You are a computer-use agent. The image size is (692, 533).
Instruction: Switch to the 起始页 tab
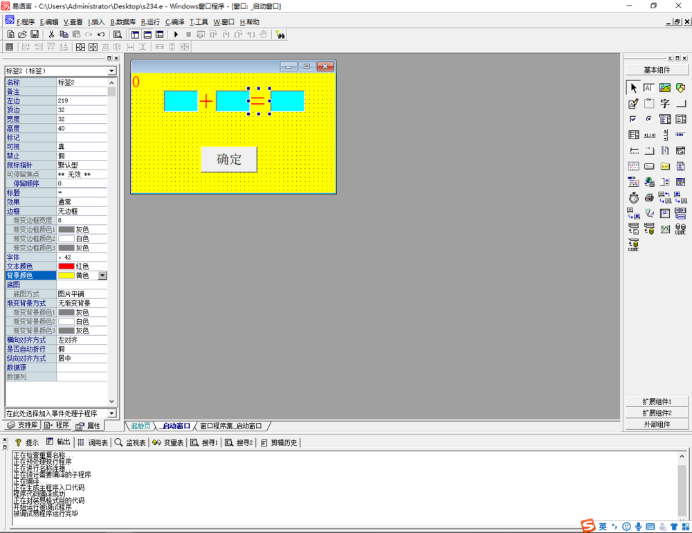(140, 426)
